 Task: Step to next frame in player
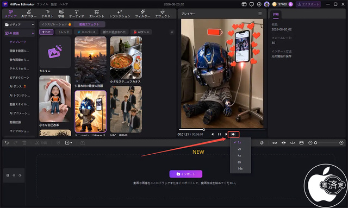pos(226,134)
